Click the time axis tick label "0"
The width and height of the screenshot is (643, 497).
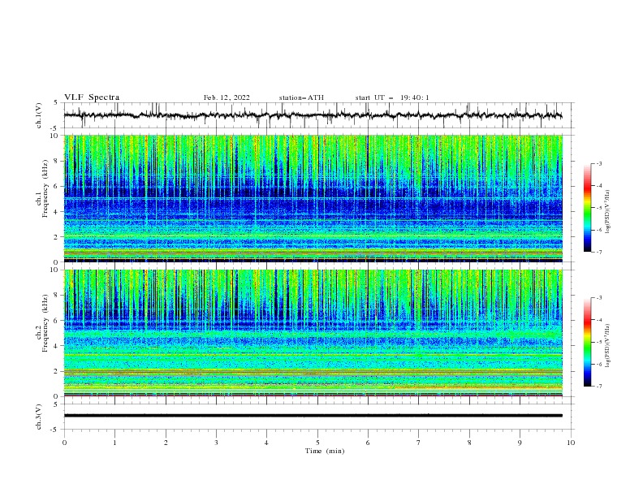[64, 443]
